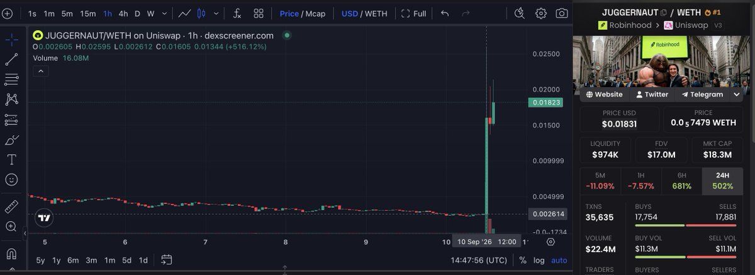Toggle log scale
The height and width of the screenshot is (275, 755).
coord(539,260)
